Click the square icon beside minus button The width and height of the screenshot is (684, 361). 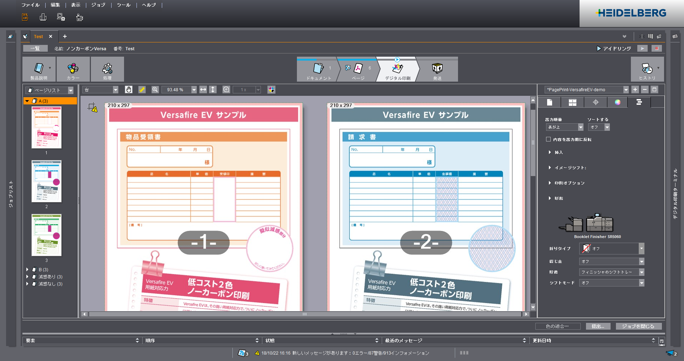(654, 90)
